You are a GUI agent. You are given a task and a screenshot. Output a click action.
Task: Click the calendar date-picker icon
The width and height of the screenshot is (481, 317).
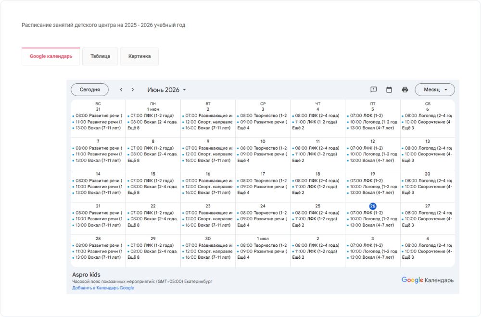pos(389,89)
